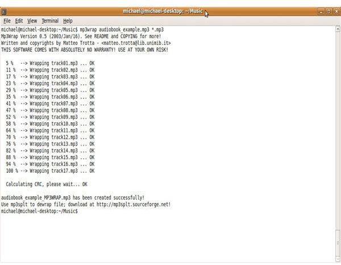Click the 'Wrapping track17.mp3' line
341x265 pixels.
[50, 171]
